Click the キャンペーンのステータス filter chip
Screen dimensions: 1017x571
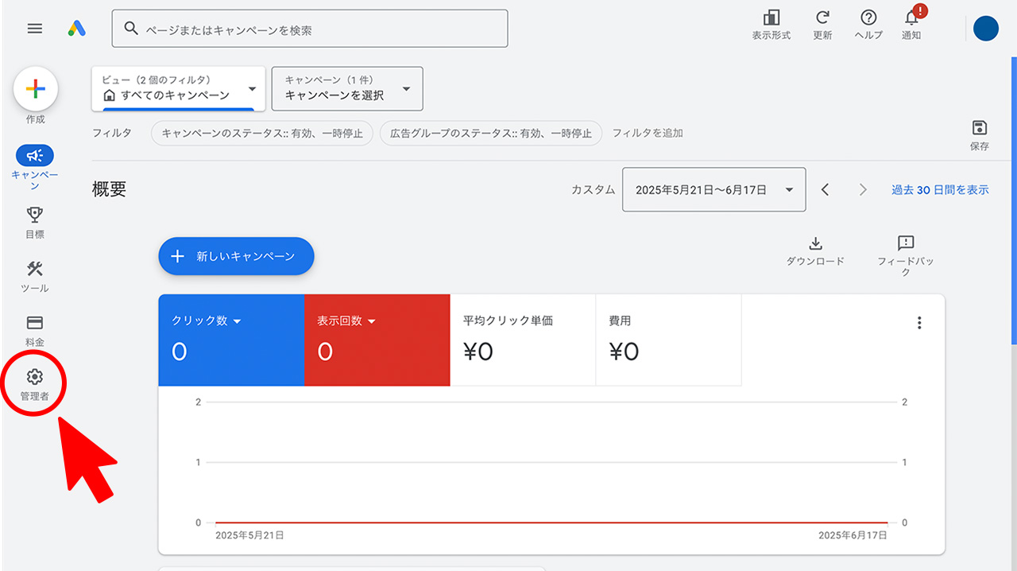click(262, 134)
